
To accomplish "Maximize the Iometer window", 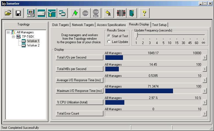I will [205, 4].
